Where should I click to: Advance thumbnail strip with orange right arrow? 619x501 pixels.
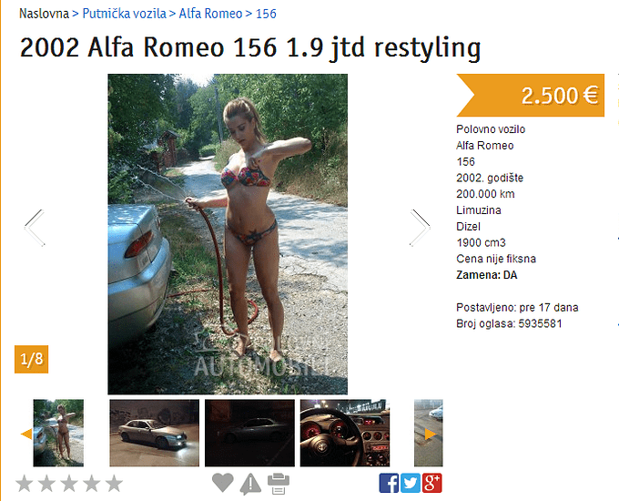(431, 435)
